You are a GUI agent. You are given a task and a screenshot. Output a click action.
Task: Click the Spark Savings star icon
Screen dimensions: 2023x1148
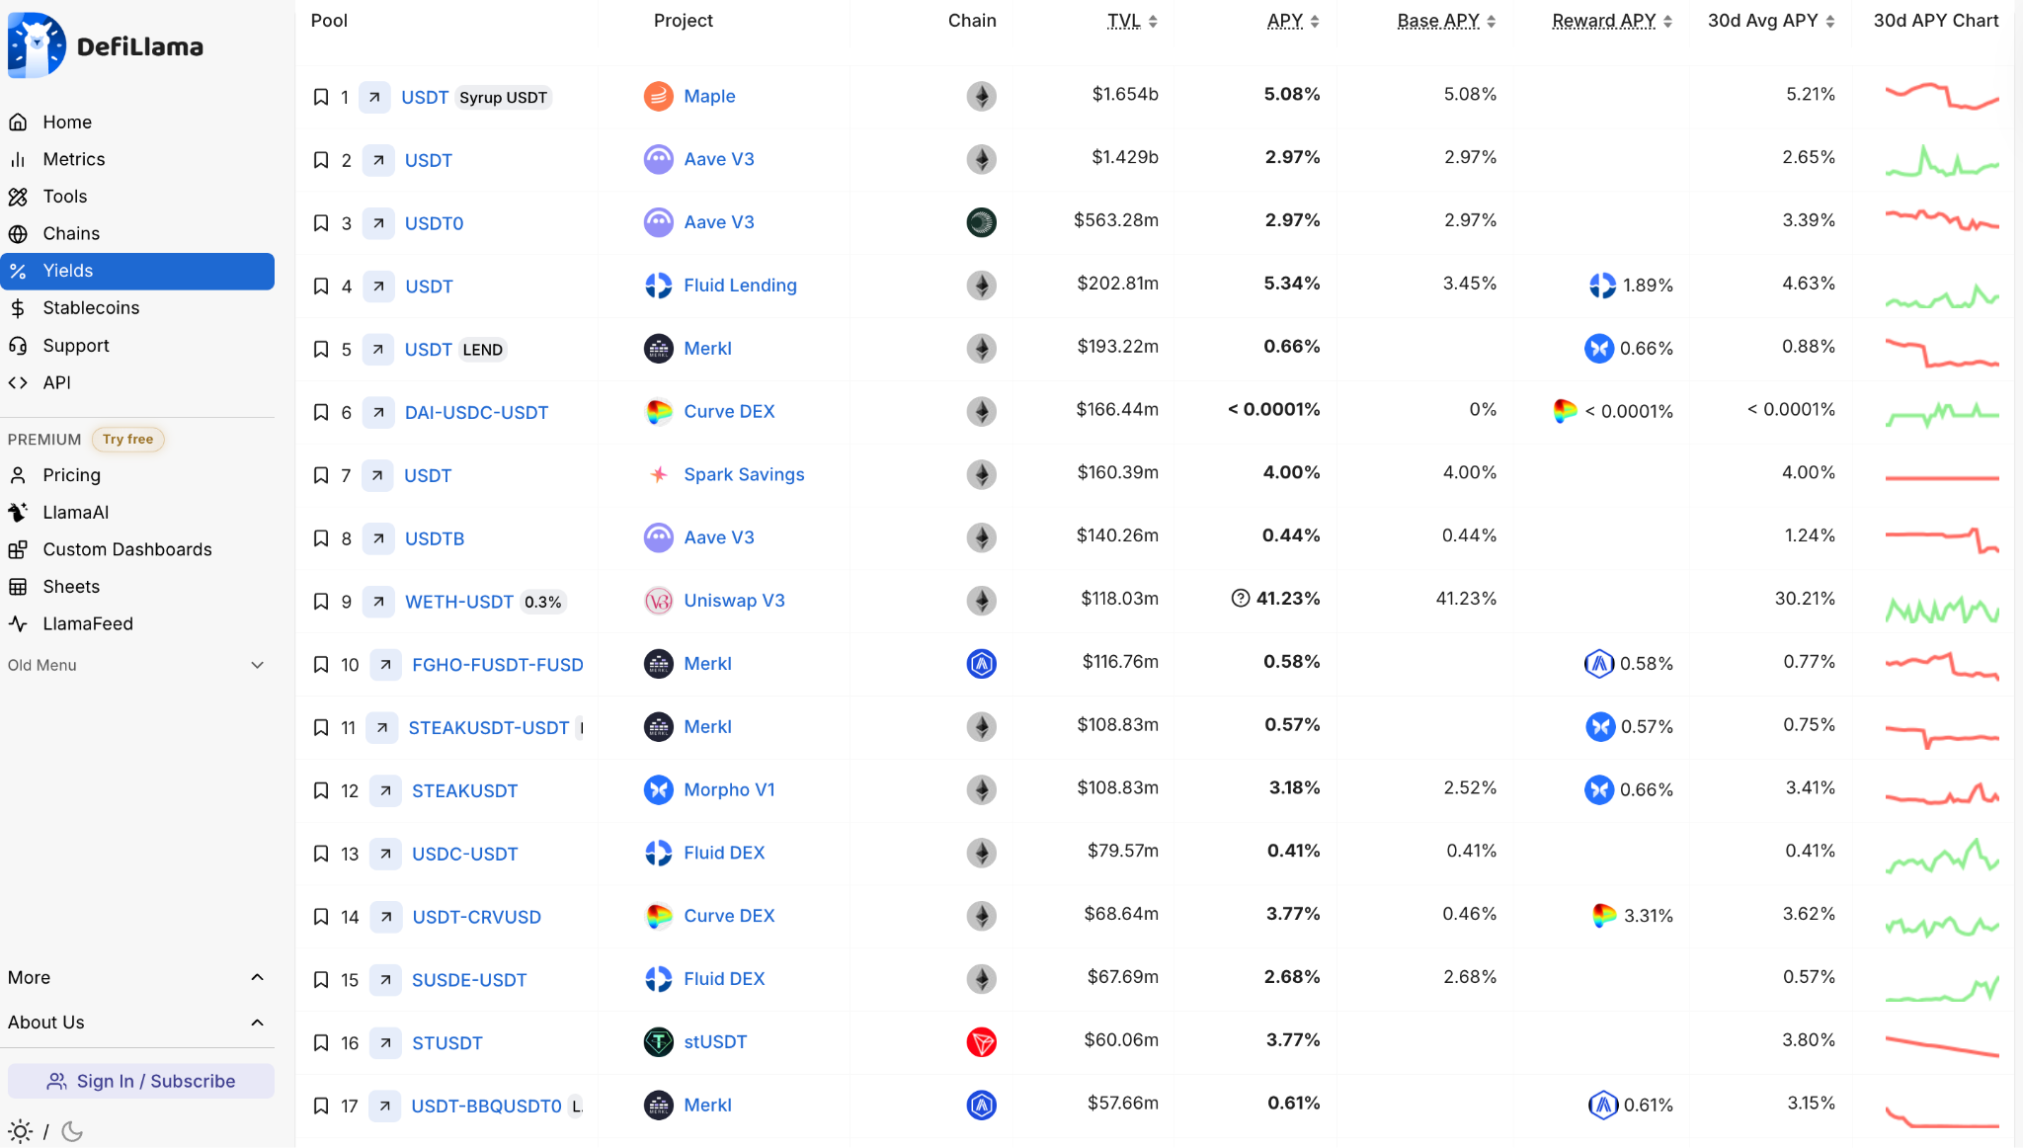[x=658, y=474]
